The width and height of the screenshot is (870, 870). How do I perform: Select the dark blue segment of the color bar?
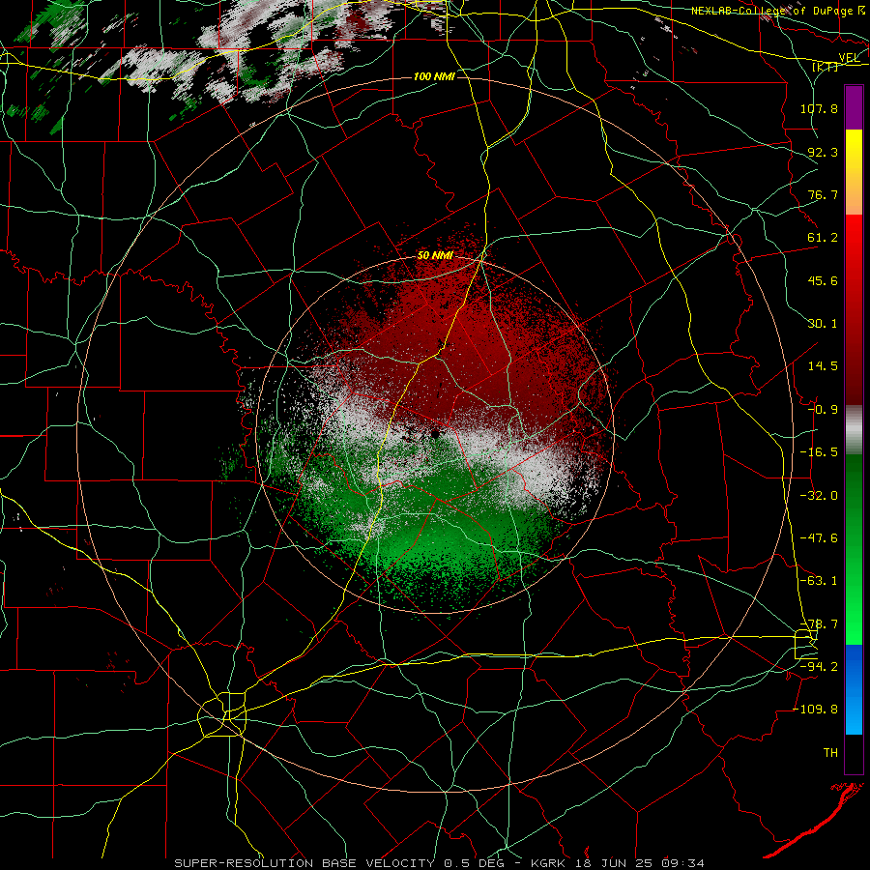(x=854, y=666)
